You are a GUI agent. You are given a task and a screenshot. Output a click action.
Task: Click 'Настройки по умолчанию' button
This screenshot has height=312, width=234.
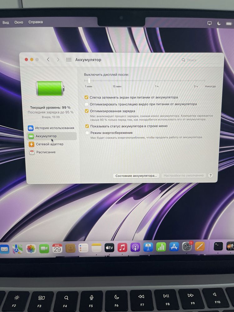pos(183,175)
